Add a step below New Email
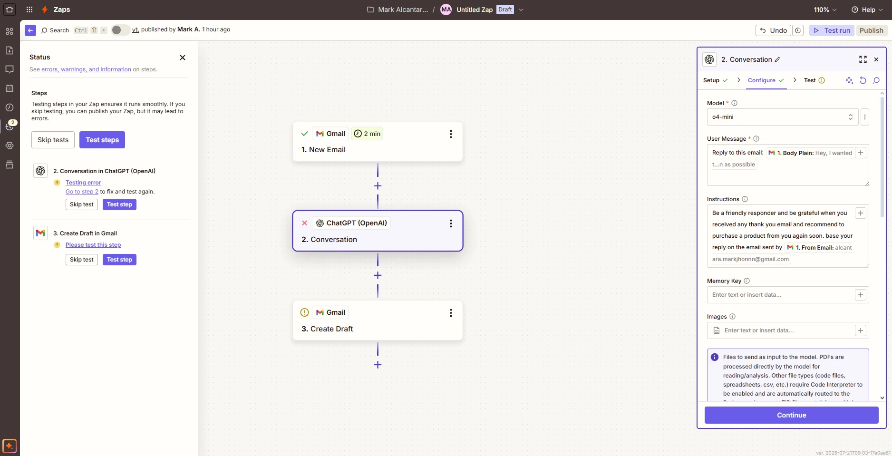 pos(378,186)
